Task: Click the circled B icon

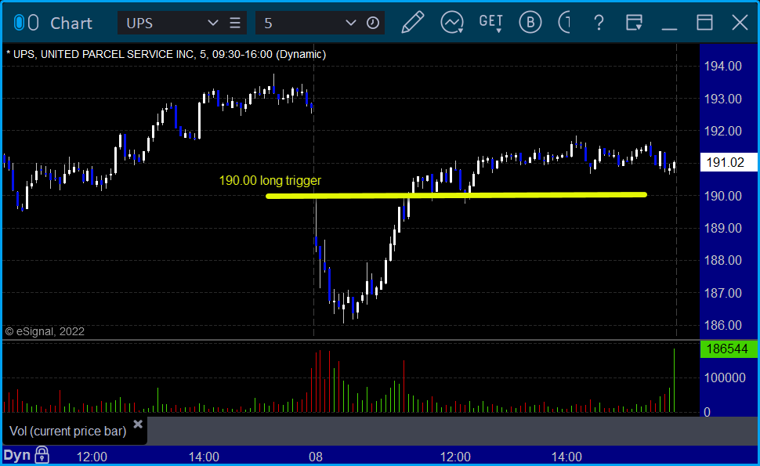Action: point(530,22)
